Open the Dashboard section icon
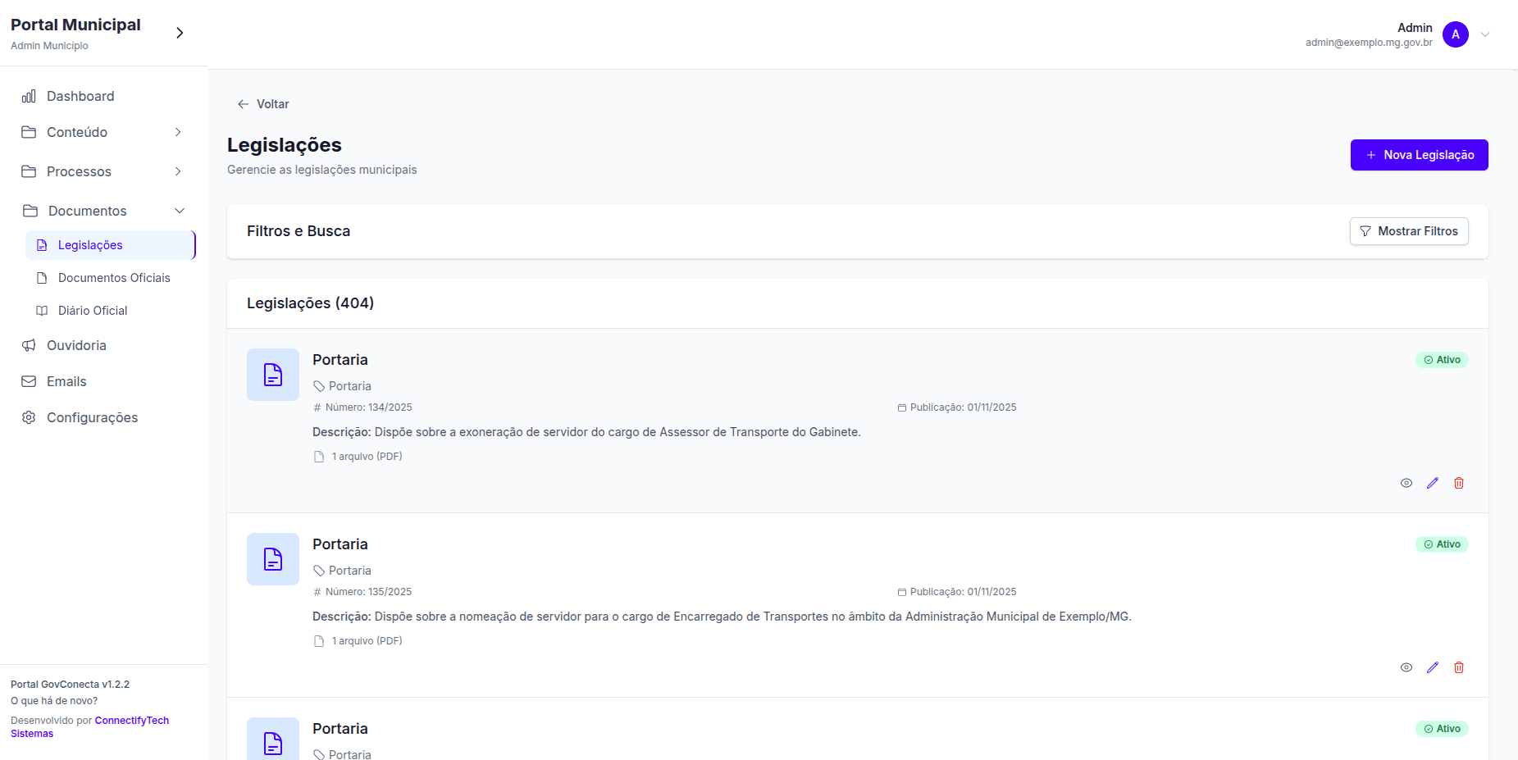This screenshot has width=1518, height=760. click(29, 96)
